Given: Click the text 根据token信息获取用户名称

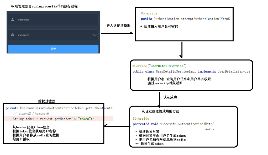Looking at the screenshot, I should click(34, 131).
